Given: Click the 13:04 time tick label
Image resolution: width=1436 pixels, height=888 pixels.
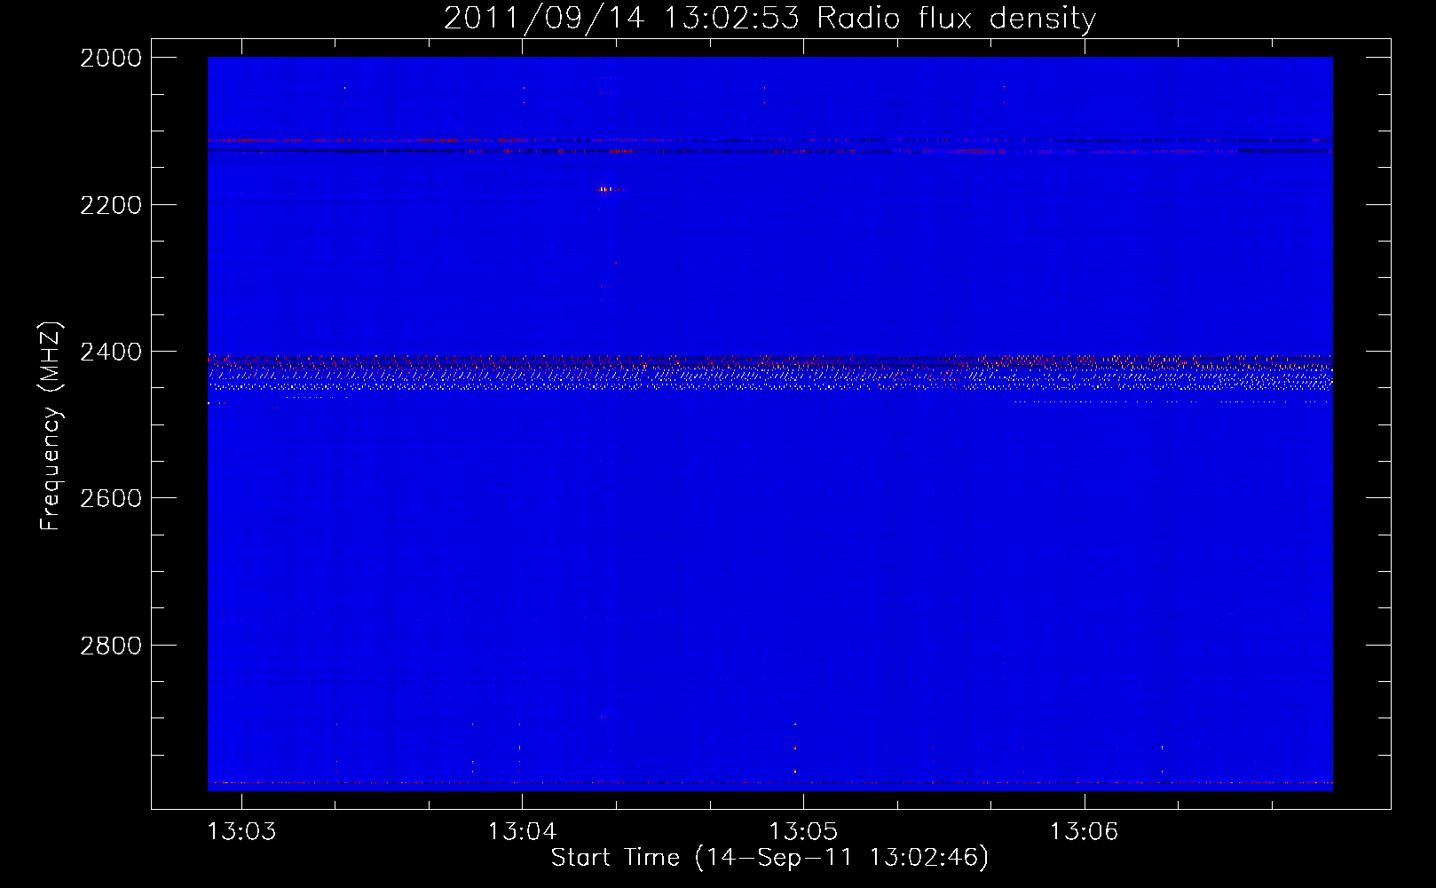Looking at the screenshot, I should pyautogui.click(x=522, y=832).
